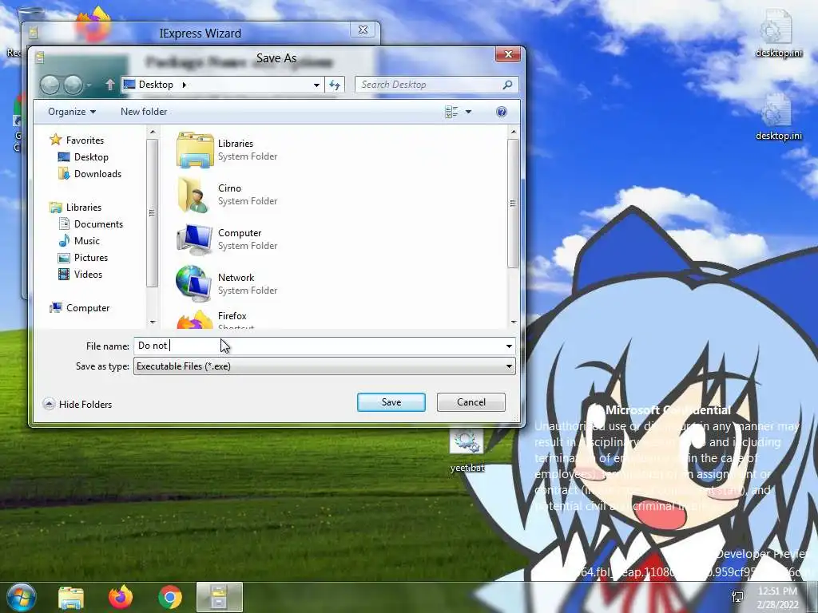Click the navigation pane scroll down arrow
Image resolution: width=818 pixels, height=613 pixels.
(x=153, y=322)
